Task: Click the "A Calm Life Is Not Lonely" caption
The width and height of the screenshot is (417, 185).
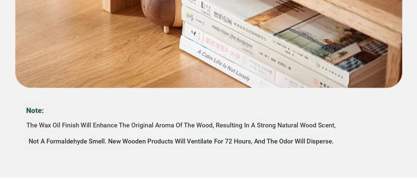Action: (224, 65)
